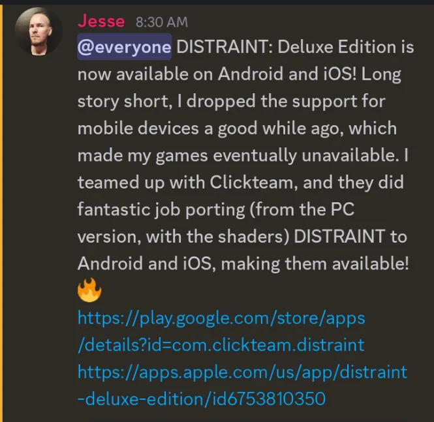Click the details?id=com.clickteam.distraint link line
434x422 pixels.
click(221, 345)
